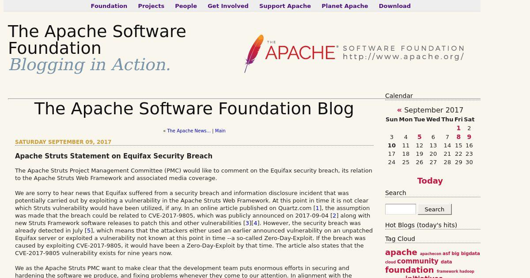Open reference link 1 for Quartz.com
The width and height of the screenshot is (530, 278).
coord(317,208)
